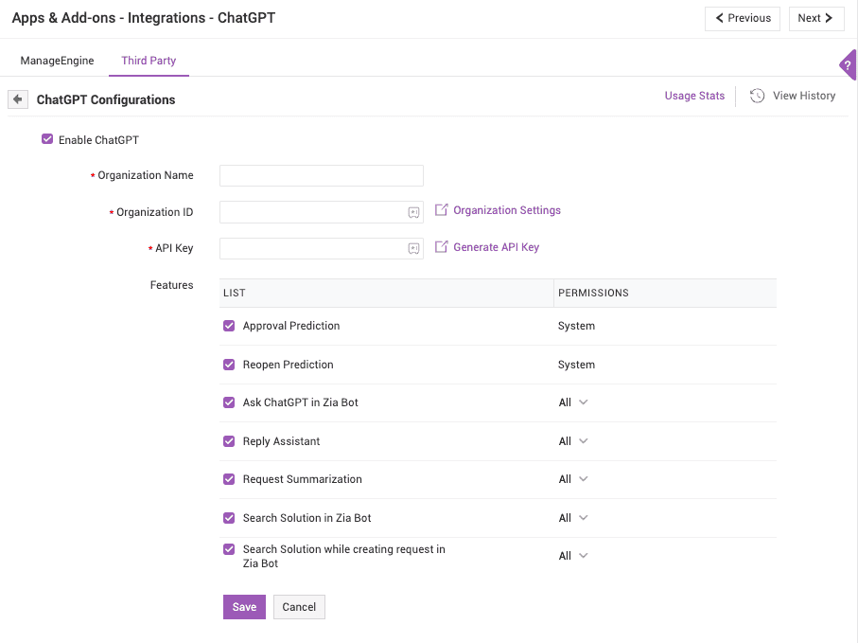The width and height of the screenshot is (858, 643).
Task: Open permissions dropdown for Search Solution in Zia Bot
Action: tap(573, 518)
